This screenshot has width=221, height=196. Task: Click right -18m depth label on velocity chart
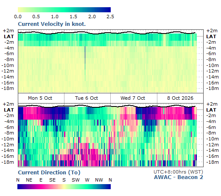[213, 88]
